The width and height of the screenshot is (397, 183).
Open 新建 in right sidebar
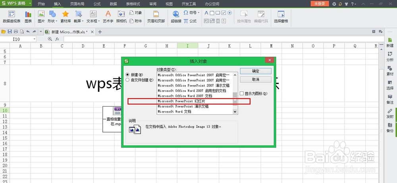coord(390,43)
